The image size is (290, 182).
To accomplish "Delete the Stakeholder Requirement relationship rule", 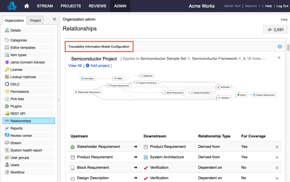I will (x=277, y=147).
